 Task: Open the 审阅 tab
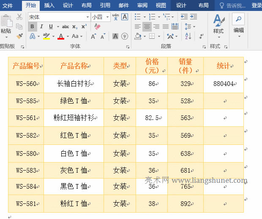tap(142, 5)
